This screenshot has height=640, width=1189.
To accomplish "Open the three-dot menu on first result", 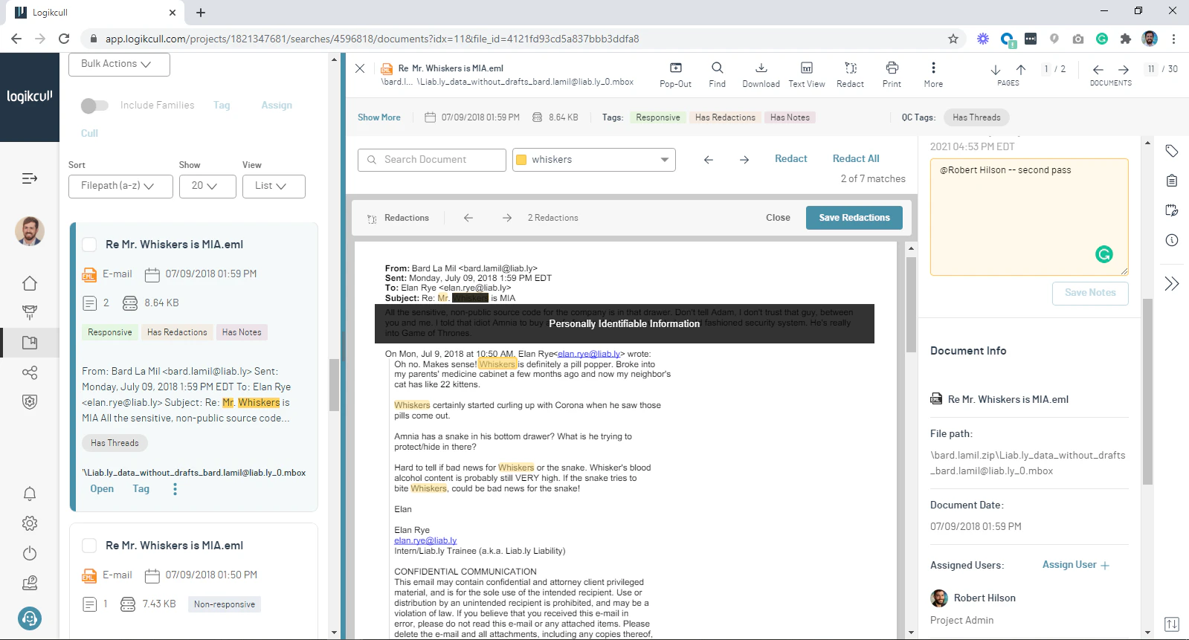I will 175,489.
